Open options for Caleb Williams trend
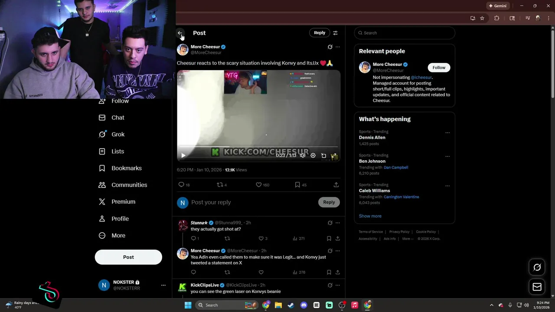555x312 pixels. [447, 186]
